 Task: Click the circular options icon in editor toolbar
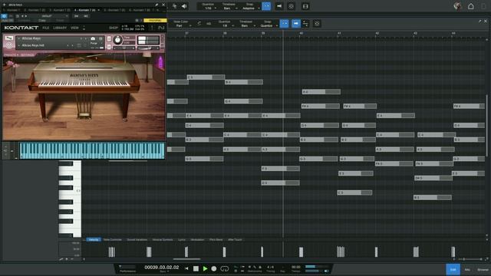tap(317, 24)
